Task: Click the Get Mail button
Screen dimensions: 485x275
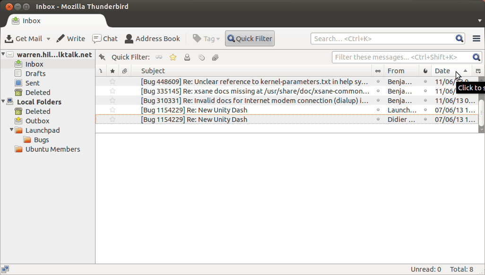Action: pyautogui.click(x=24, y=39)
